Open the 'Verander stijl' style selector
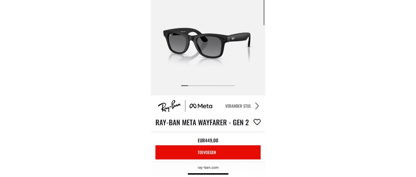Image resolution: width=416 pixels, height=177 pixels. tap(238, 106)
